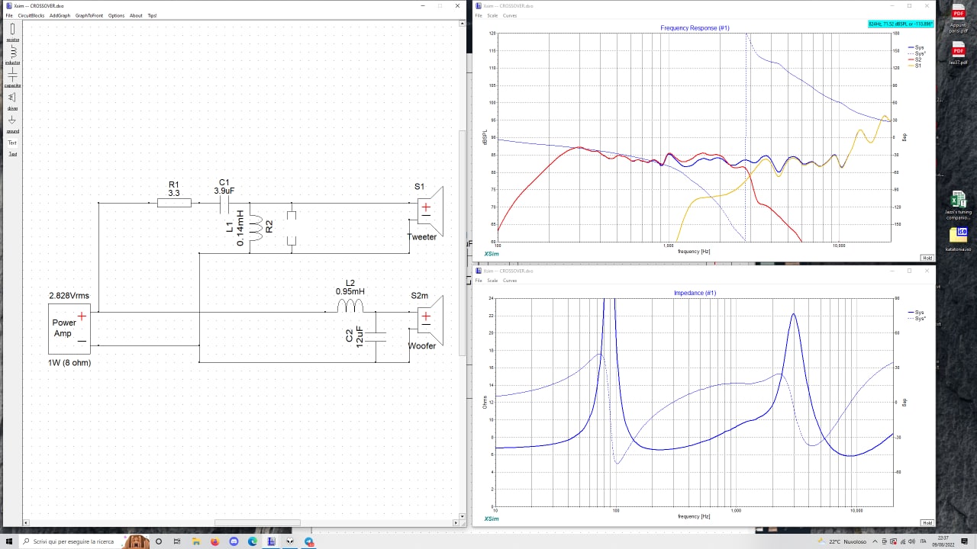977x549 pixels.
Task: Click the S2m woofer driver symbol
Action: pyautogui.click(x=430, y=319)
